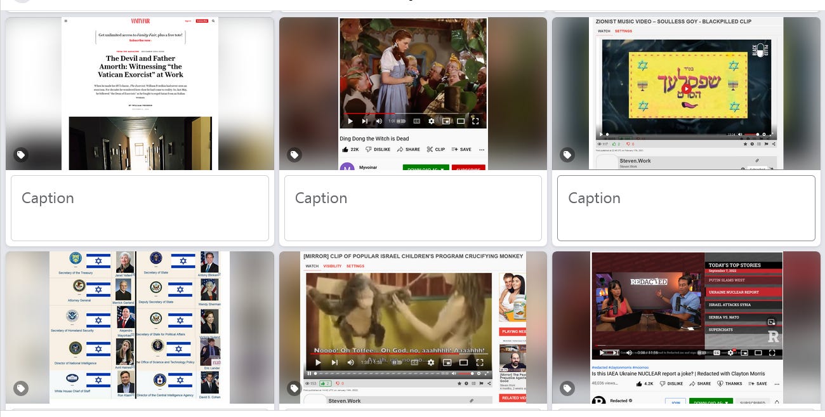The width and height of the screenshot is (825, 417).
Task: Select the Secretary of State flags chart thumbnail
Action: tap(140, 328)
